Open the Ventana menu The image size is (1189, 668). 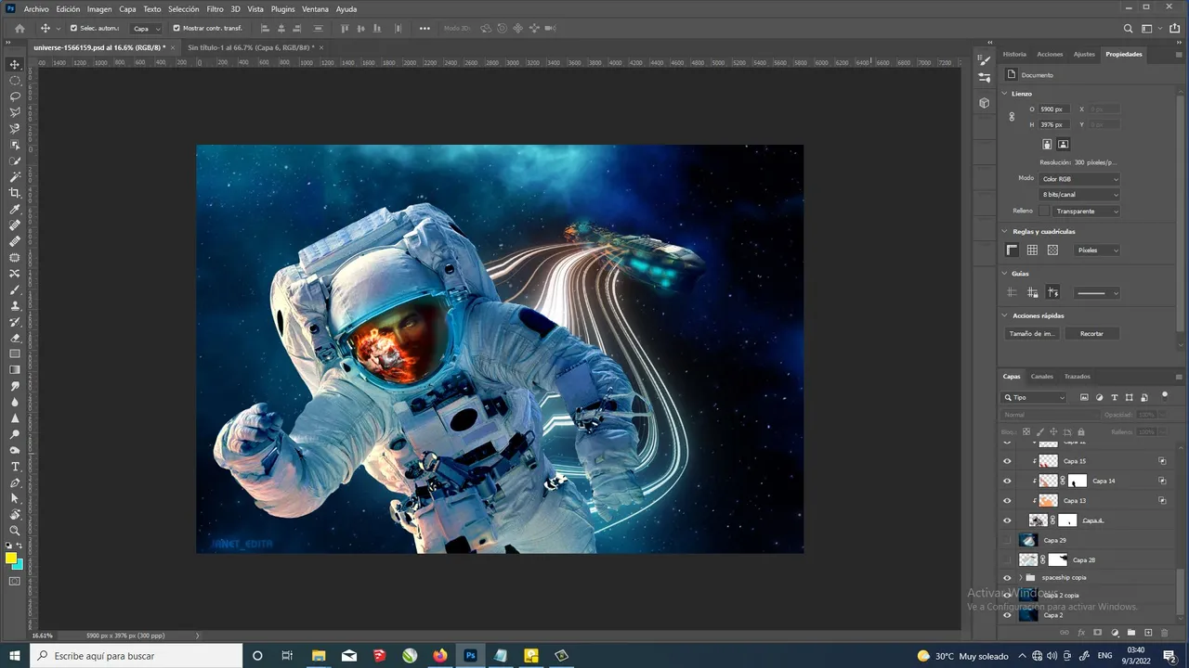315,8
